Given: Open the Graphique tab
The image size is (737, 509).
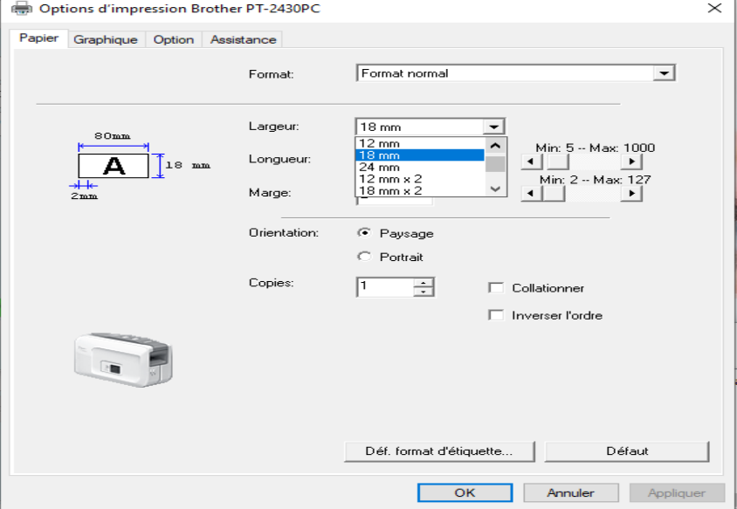Looking at the screenshot, I should point(106,40).
